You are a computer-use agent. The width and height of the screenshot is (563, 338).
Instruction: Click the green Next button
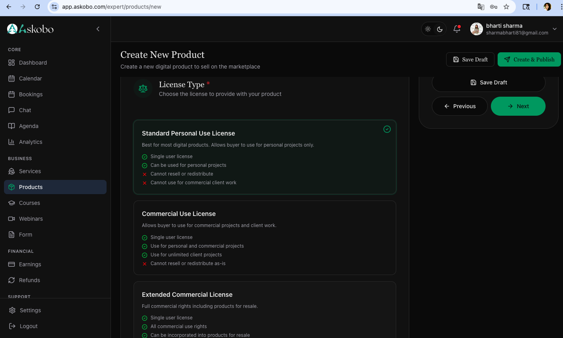click(518, 106)
